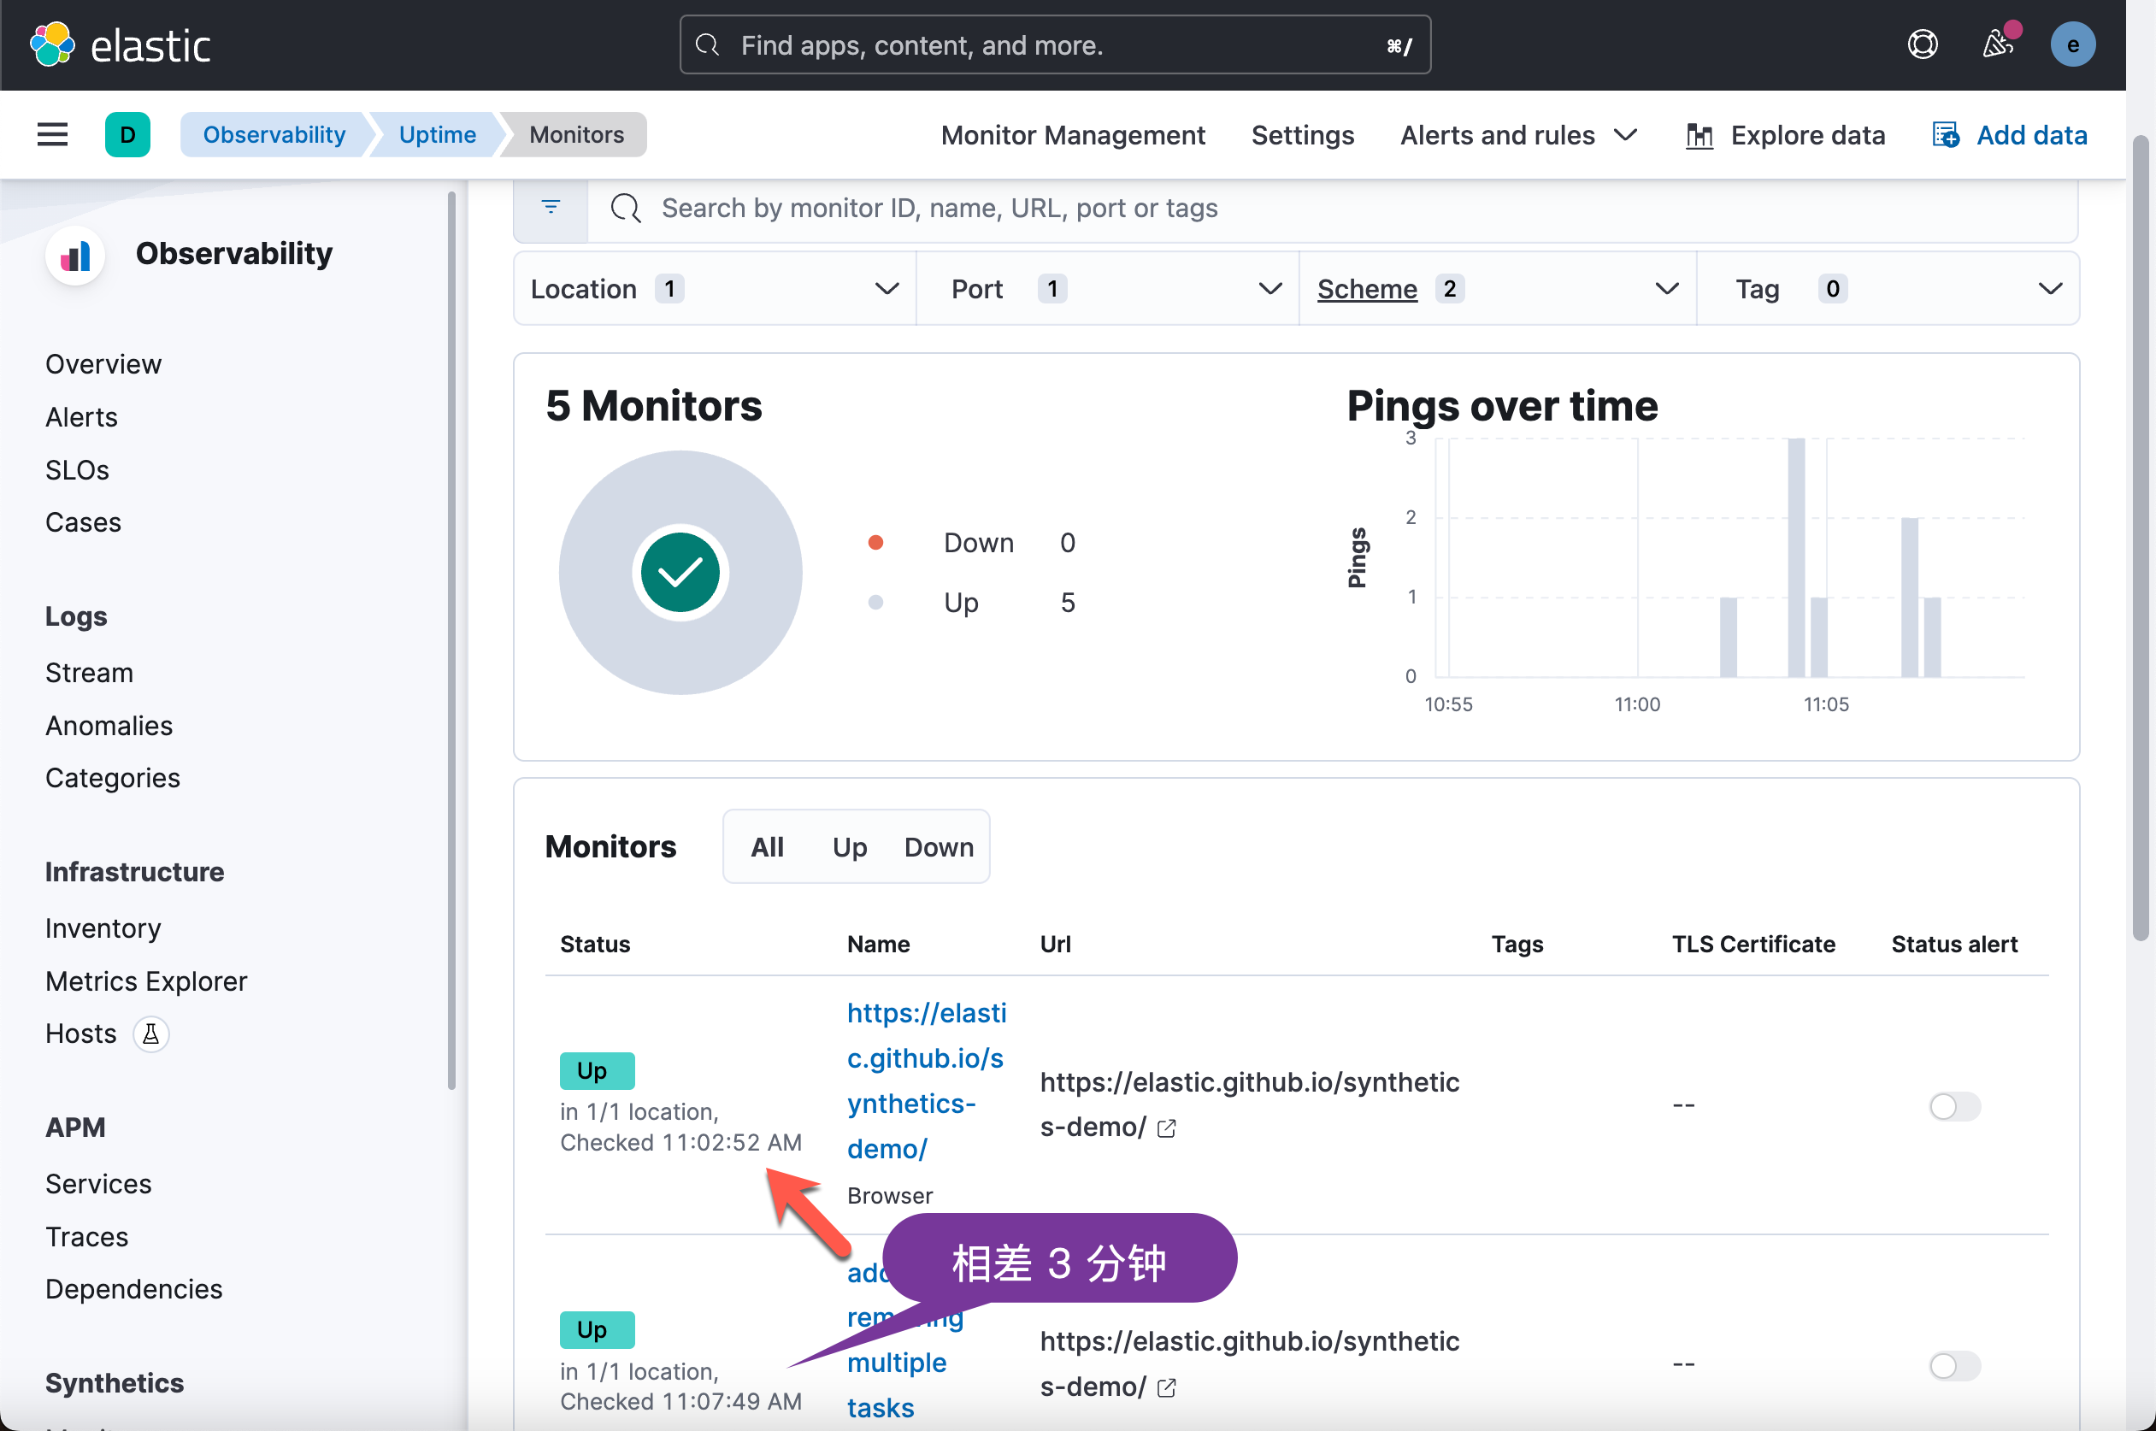Enable status alert for first monitor

(x=1953, y=1106)
